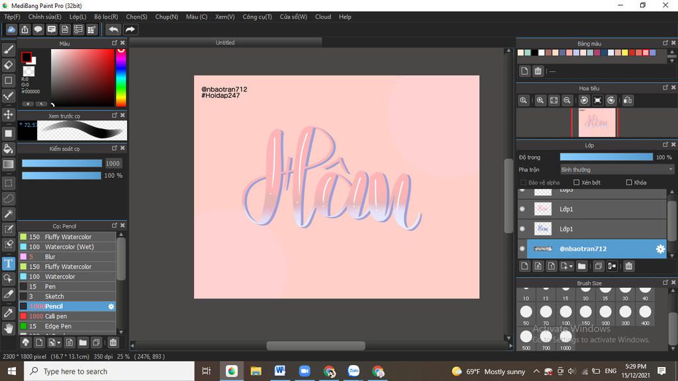Select the Gradient tool
Viewport: 678px width, 381px height.
(8, 164)
